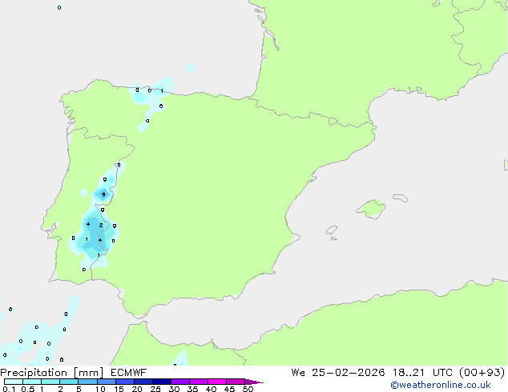The width and height of the screenshot is (508, 392).
Task: Select the legend swatch between 35 and 40
Action: pyautogui.click(x=198, y=382)
